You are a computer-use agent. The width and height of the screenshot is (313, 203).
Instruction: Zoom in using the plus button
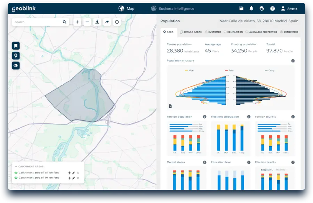tap(77, 22)
